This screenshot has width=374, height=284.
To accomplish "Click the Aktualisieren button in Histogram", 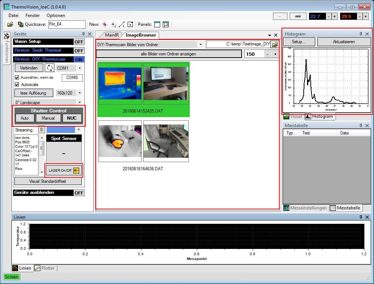I will click(x=344, y=42).
